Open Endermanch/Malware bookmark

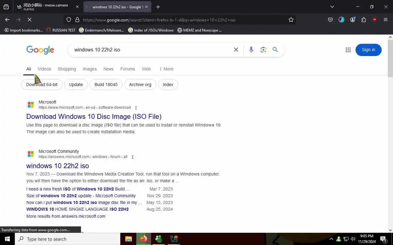[101, 30]
